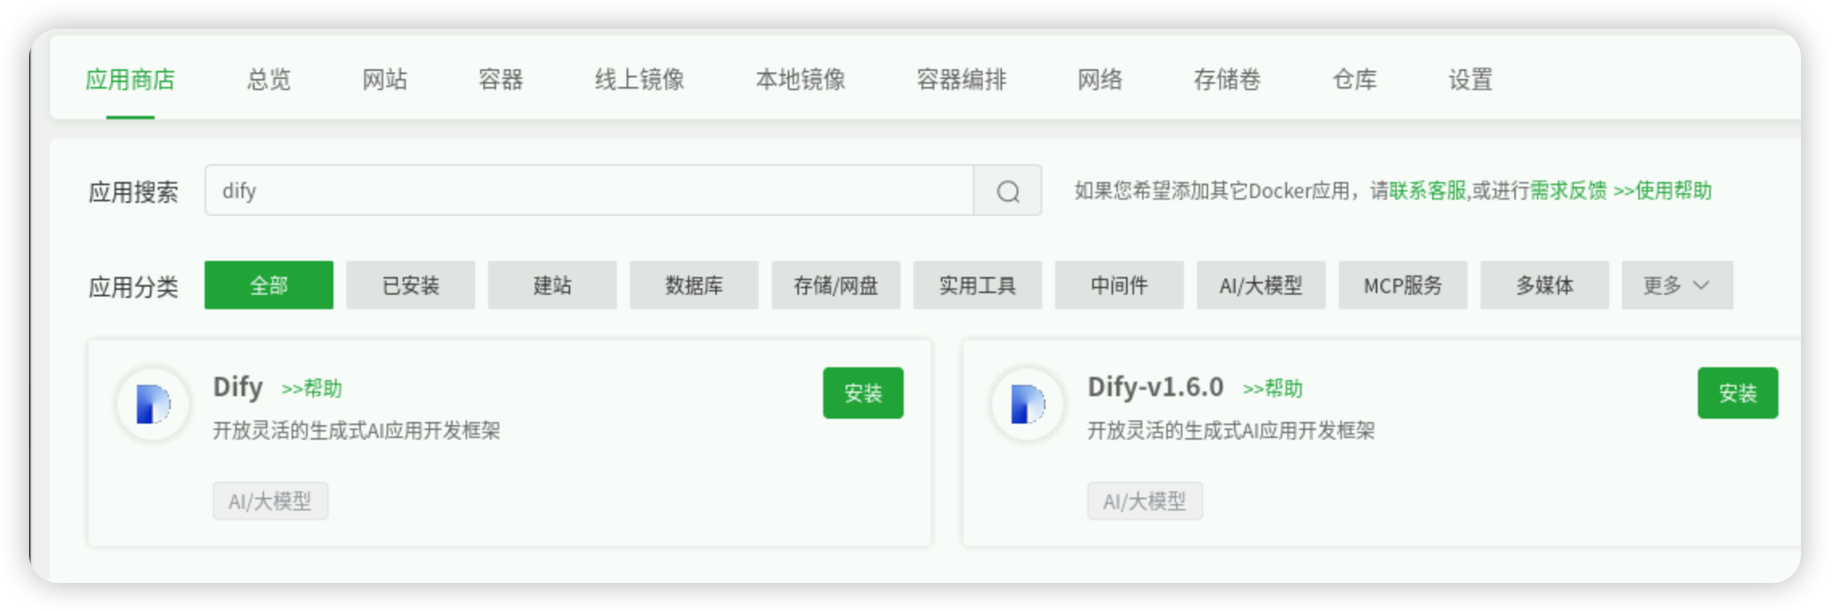Filter by 多媒体 category
Screen dimensions: 1830x612
coord(1545,285)
